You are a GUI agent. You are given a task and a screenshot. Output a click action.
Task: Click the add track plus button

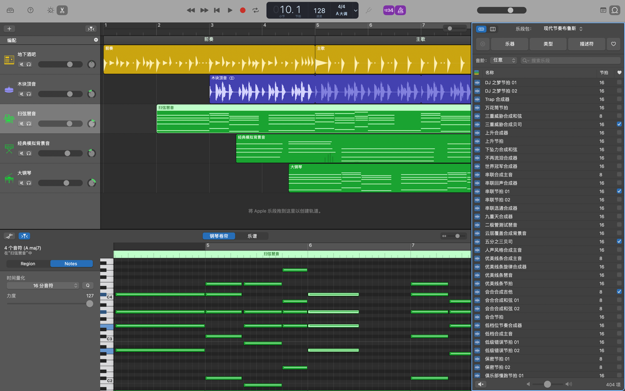(9, 29)
